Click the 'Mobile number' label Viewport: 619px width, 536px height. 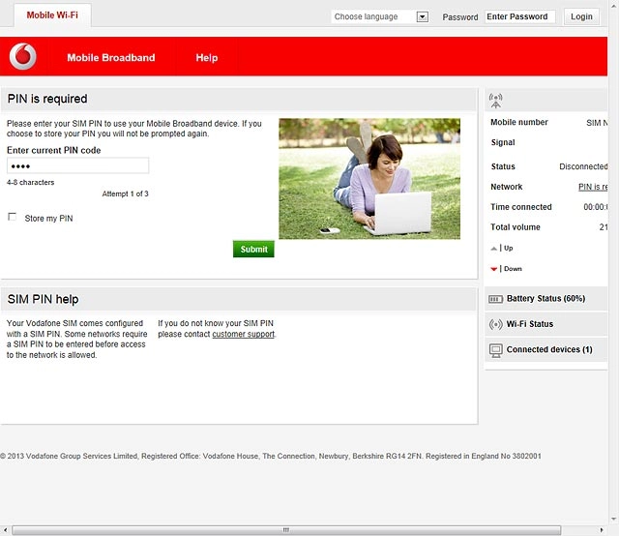(519, 123)
